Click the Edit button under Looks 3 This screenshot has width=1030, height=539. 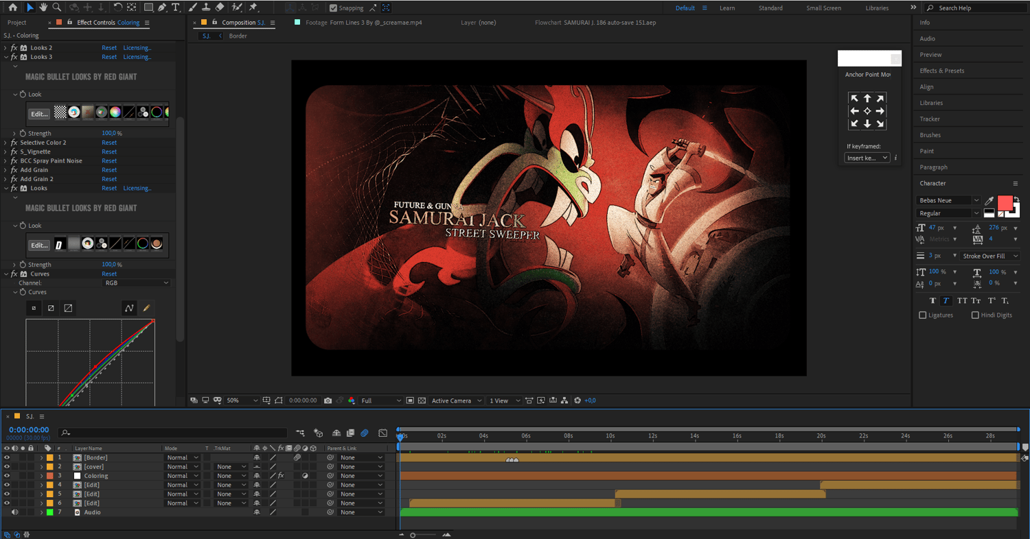pos(39,114)
